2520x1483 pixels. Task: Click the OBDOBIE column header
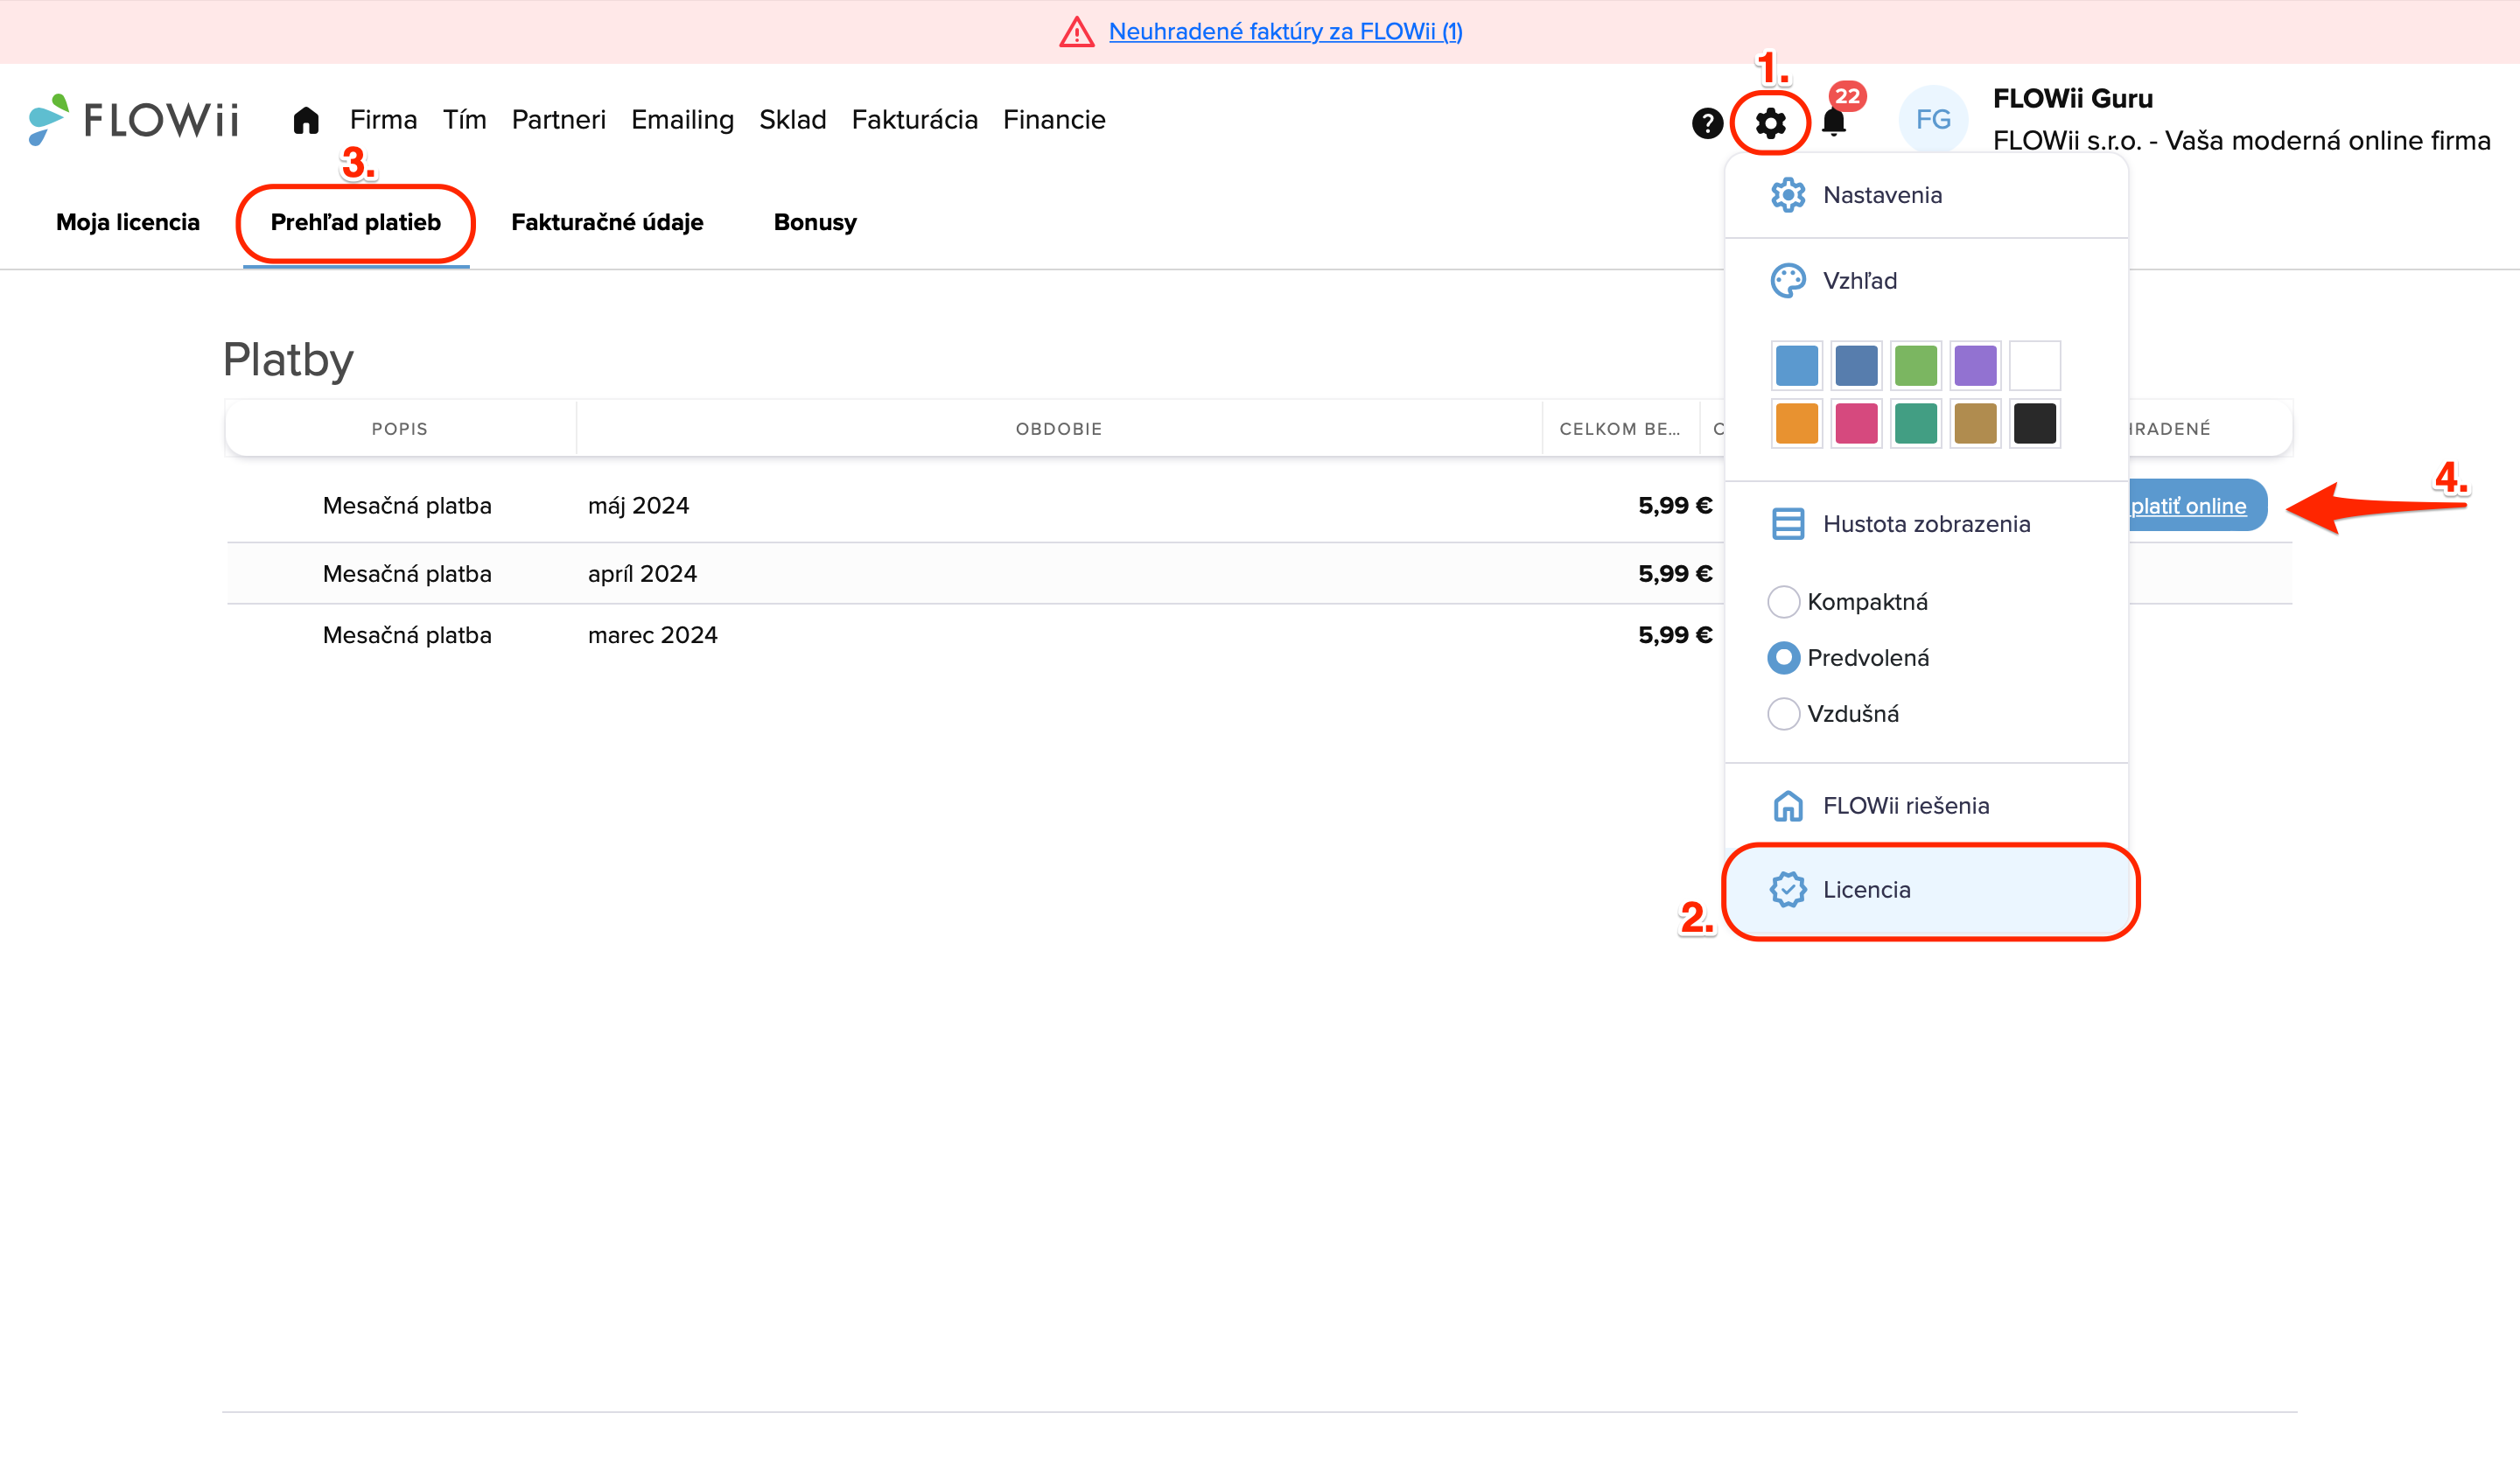coord(1059,429)
